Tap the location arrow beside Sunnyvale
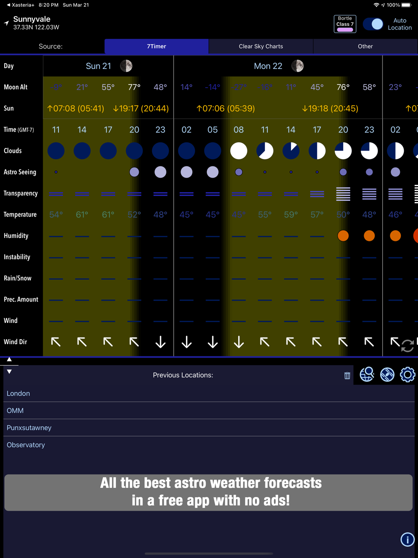This screenshot has height=558, width=418. tap(6, 23)
